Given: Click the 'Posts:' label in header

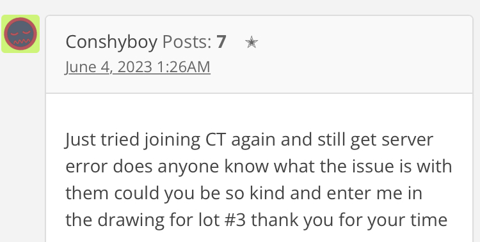Looking at the screenshot, I should pyautogui.click(x=187, y=42).
